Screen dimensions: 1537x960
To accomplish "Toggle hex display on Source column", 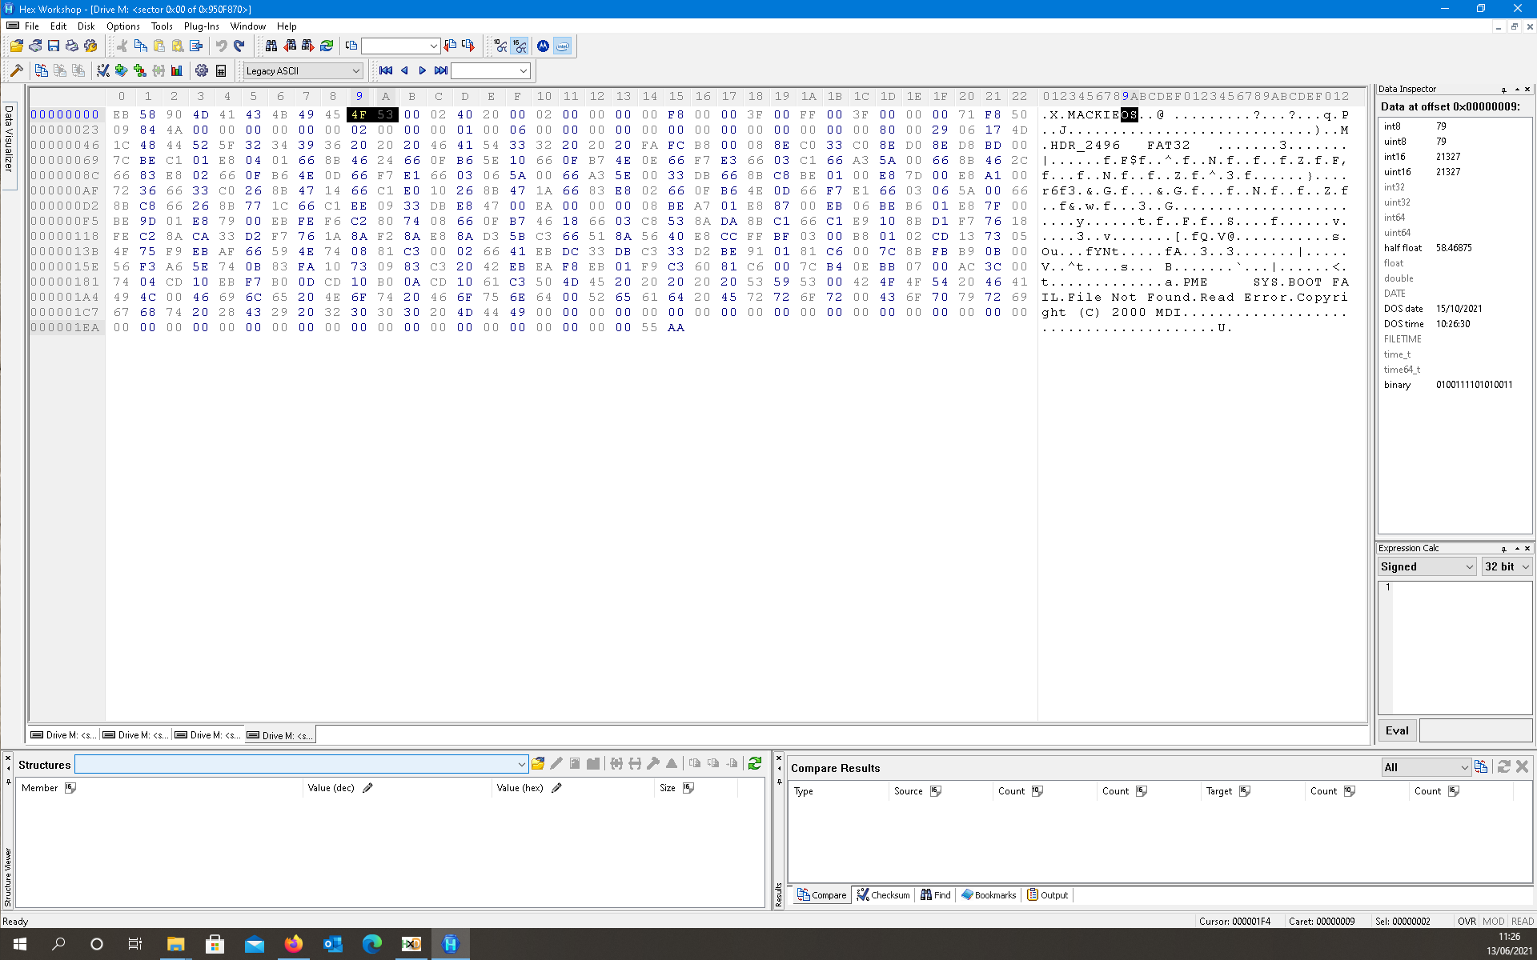I will 936,791.
